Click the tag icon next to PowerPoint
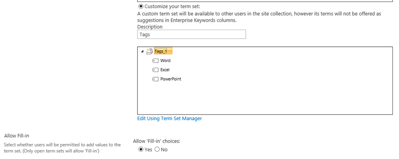 (x=155, y=79)
